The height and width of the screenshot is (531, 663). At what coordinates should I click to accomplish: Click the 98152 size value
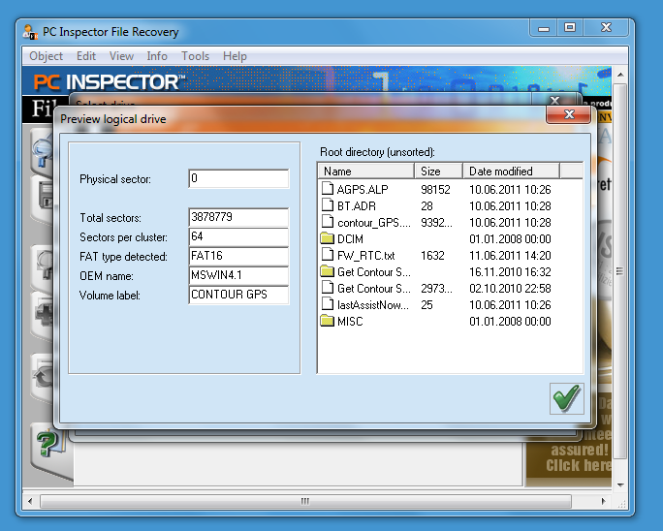coord(435,189)
